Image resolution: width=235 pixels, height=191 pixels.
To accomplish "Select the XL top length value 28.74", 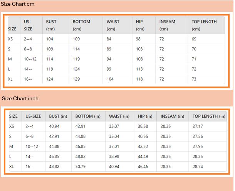I will 198,167.
